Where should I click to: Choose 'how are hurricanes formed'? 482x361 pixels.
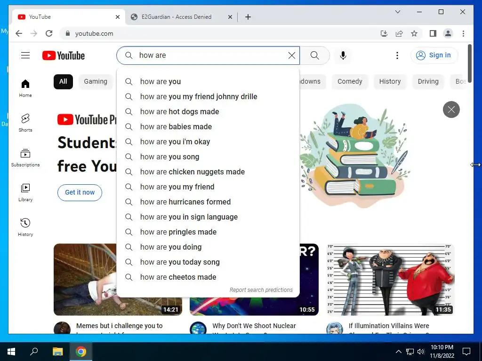(x=208, y=202)
